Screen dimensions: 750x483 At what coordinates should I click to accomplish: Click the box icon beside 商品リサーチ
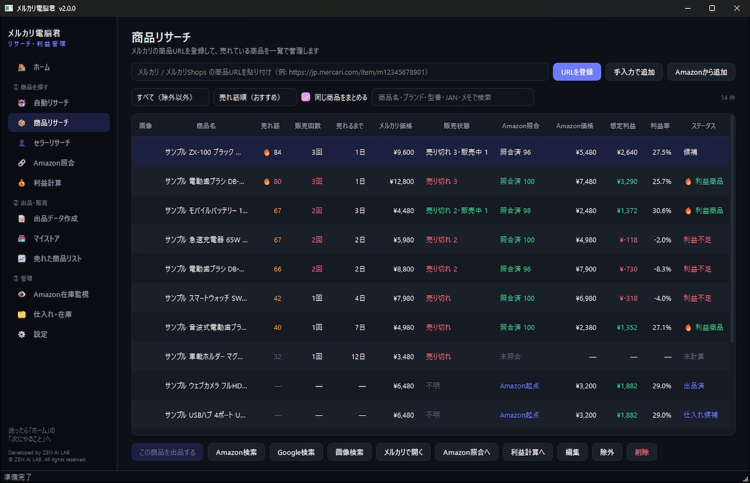pyautogui.click(x=22, y=123)
